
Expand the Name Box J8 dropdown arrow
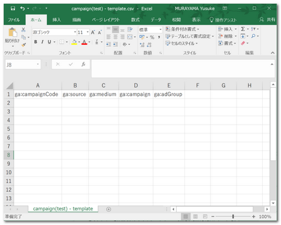[38, 64]
